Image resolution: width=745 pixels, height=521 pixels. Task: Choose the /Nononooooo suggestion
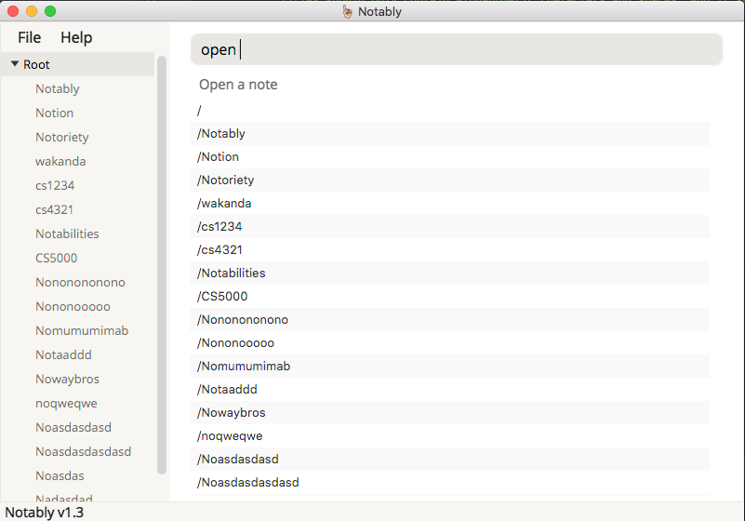coord(449,343)
